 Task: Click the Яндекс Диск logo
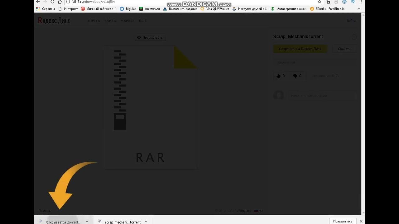click(54, 21)
